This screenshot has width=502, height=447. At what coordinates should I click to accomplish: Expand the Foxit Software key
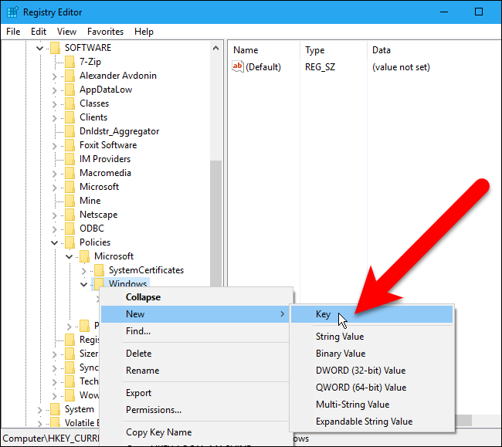(x=54, y=146)
